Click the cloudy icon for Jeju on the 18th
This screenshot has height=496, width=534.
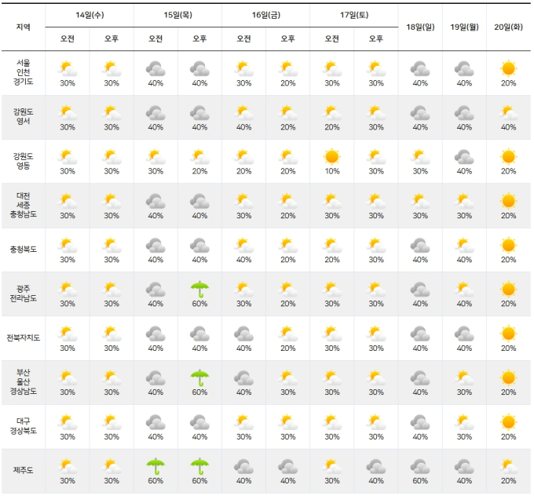[x=420, y=466]
